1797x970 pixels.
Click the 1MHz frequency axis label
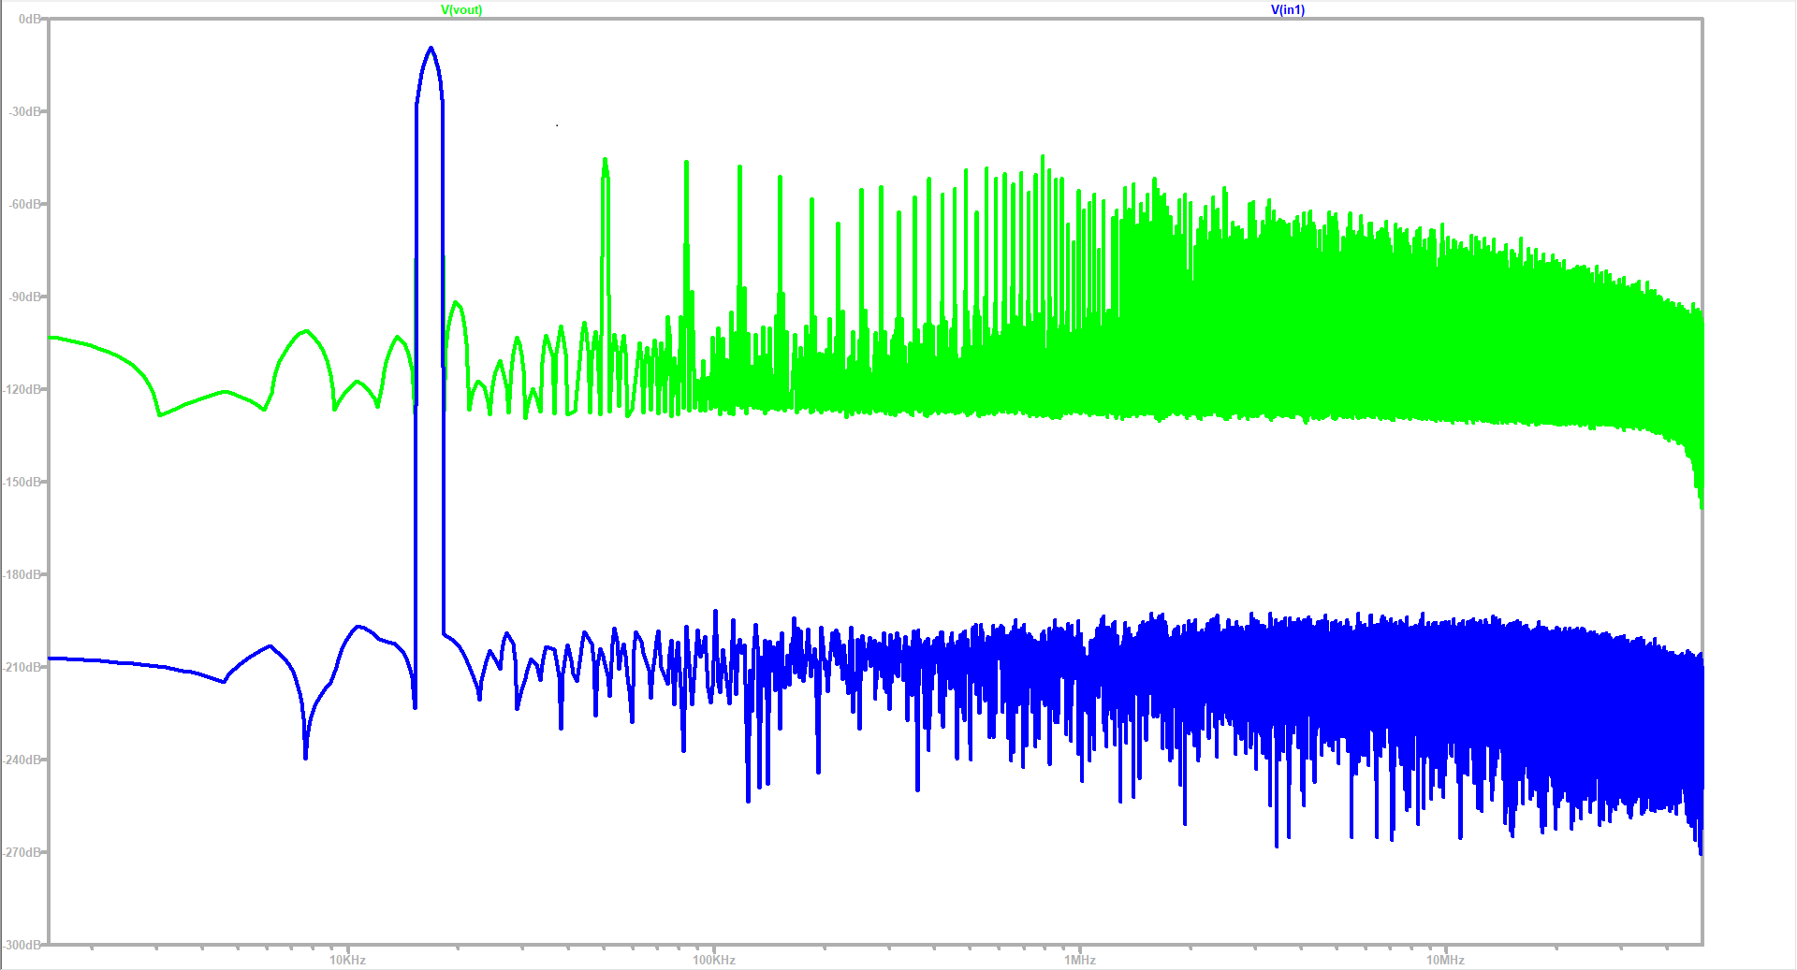pos(1079,960)
